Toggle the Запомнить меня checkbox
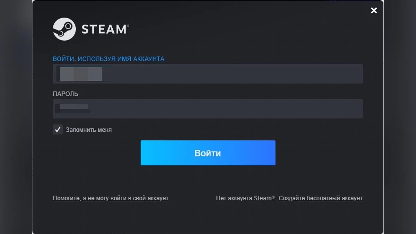Viewport: 416px width, 234px height. pyautogui.click(x=58, y=130)
